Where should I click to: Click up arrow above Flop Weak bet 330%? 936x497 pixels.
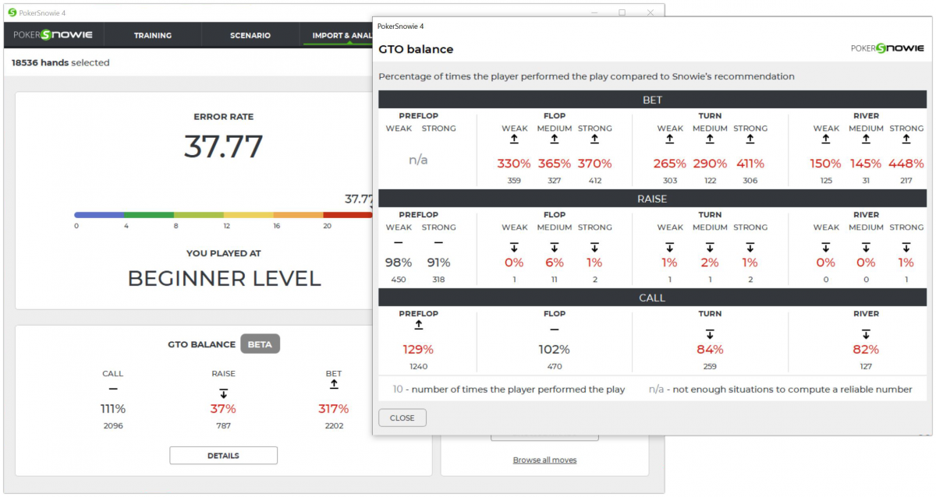514,139
